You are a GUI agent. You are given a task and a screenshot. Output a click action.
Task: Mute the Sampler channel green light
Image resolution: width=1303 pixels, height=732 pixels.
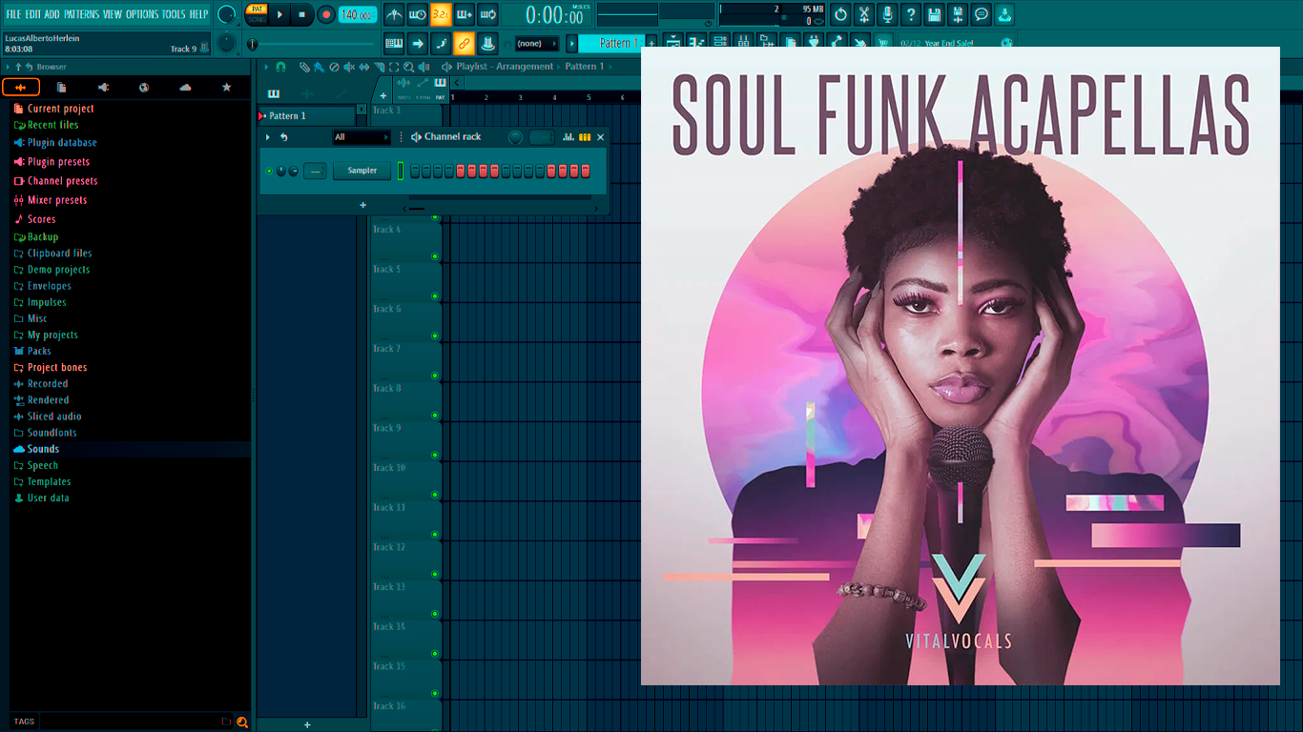[x=269, y=171]
